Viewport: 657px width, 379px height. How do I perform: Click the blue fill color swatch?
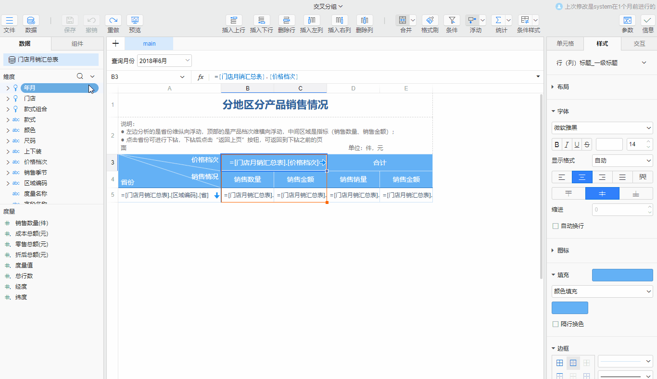[569, 308]
